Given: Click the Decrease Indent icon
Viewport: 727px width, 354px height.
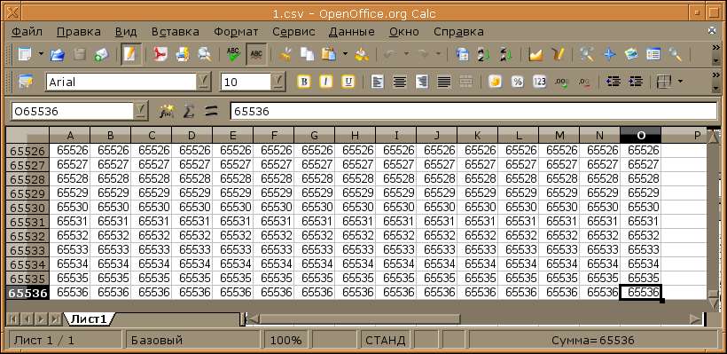Looking at the screenshot, I should coord(614,83).
